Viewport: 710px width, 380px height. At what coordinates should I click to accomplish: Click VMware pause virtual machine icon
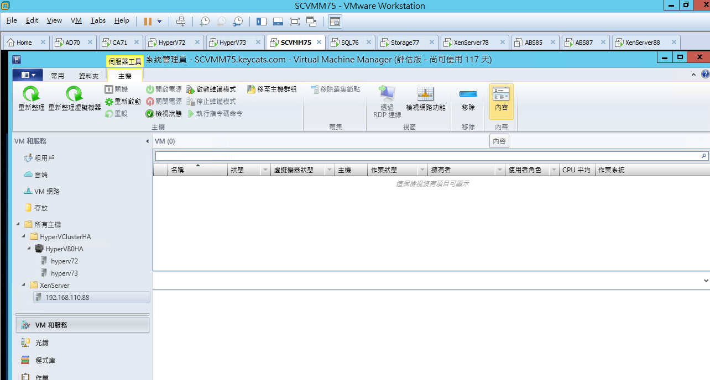(148, 21)
